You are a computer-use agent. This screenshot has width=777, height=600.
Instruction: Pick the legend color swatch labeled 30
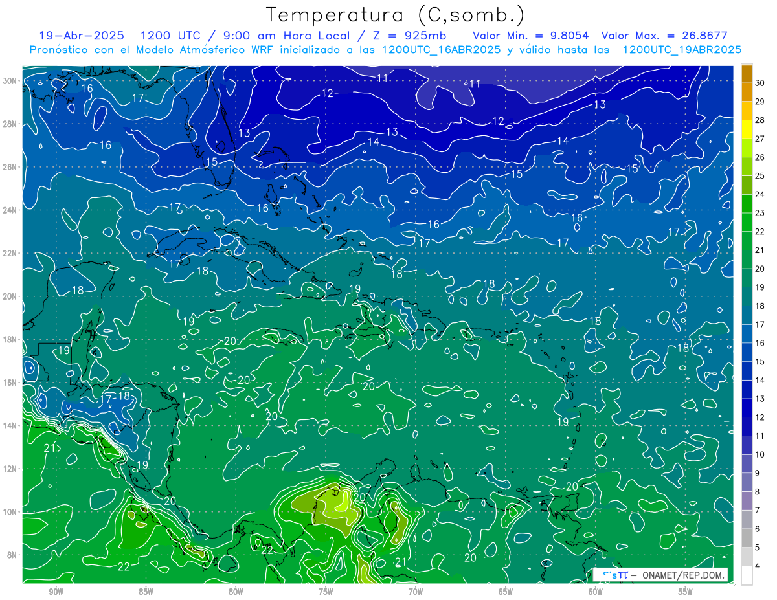click(747, 74)
